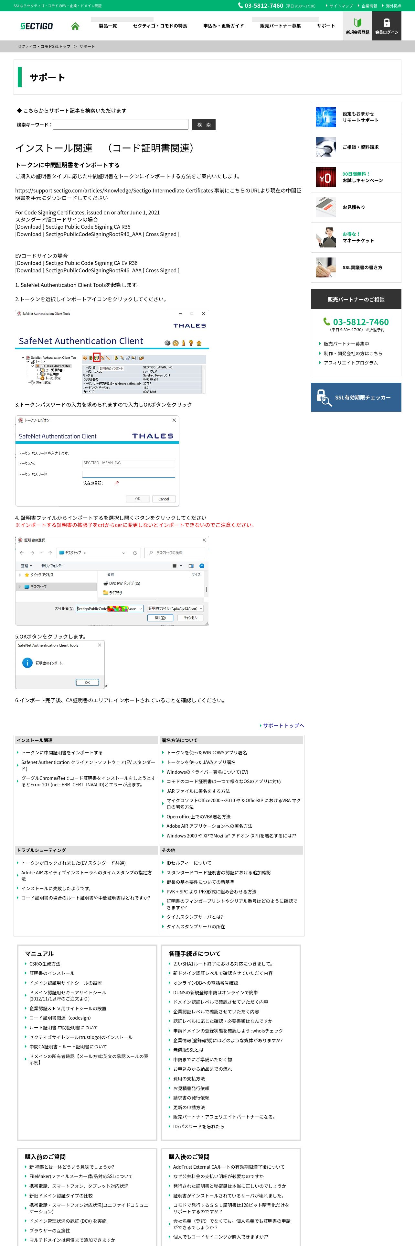Open IDセルフィーについて link
415x1246 pixels.
[x=189, y=863]
